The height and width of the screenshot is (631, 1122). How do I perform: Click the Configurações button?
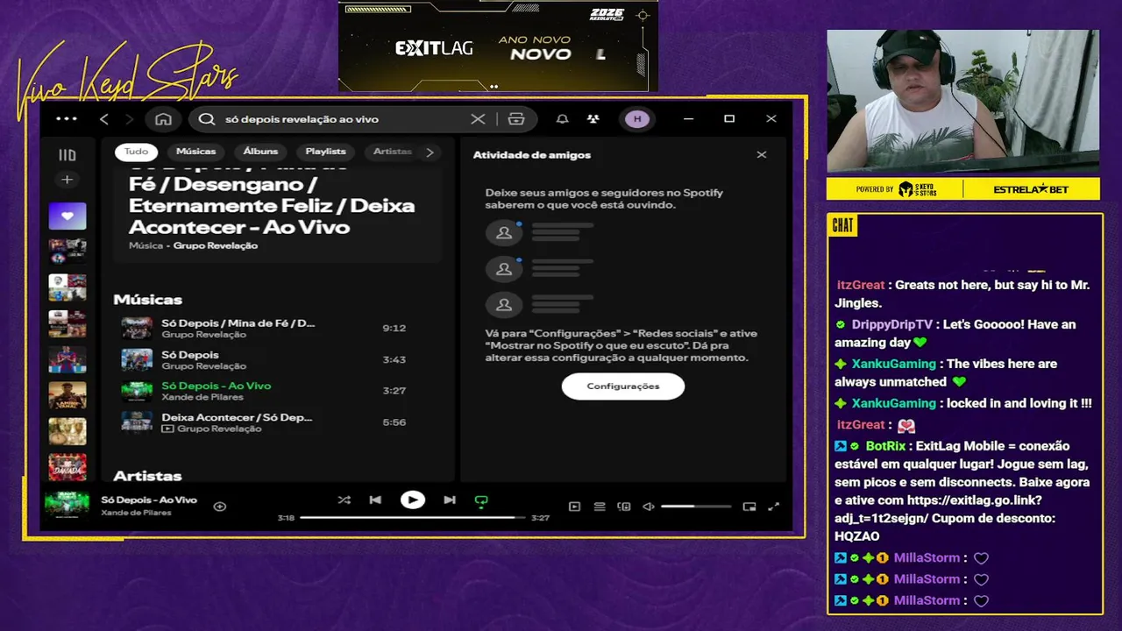click(623, 386)
